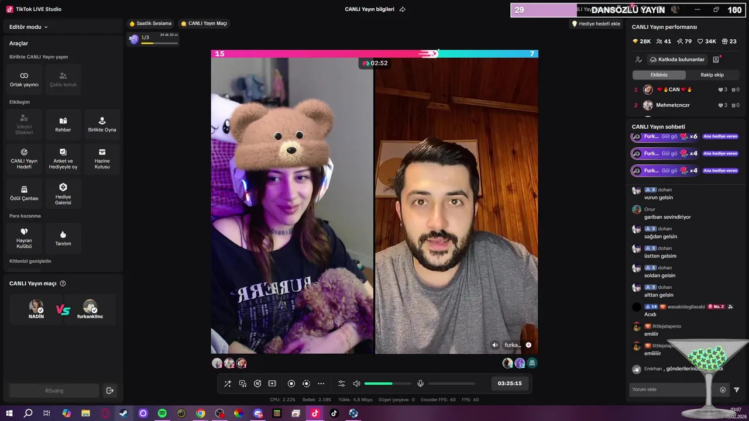Open Windows taskbar search
The width and height of the screenshot is (749, 421).
[x=28, y=413]
